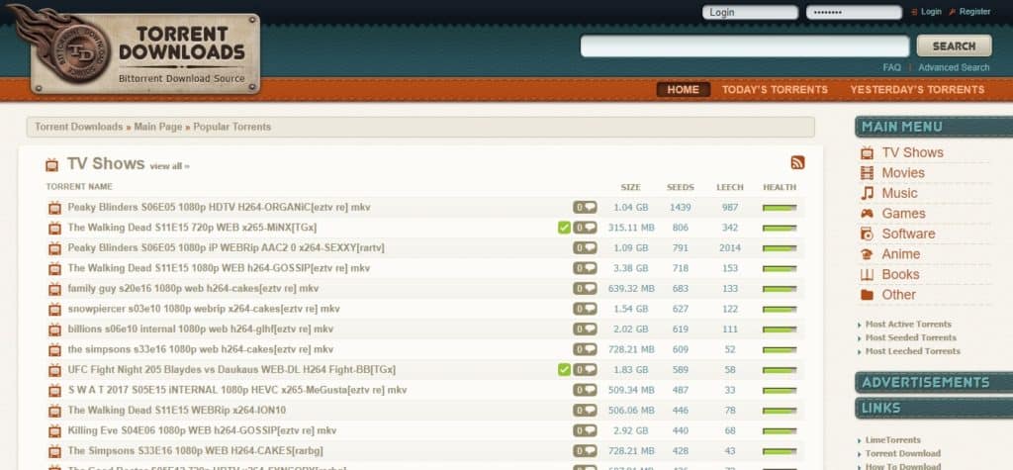The height and width of the screenshot is (470, 1013).
Task: Click Books icon in main menu
Action: 867,275
